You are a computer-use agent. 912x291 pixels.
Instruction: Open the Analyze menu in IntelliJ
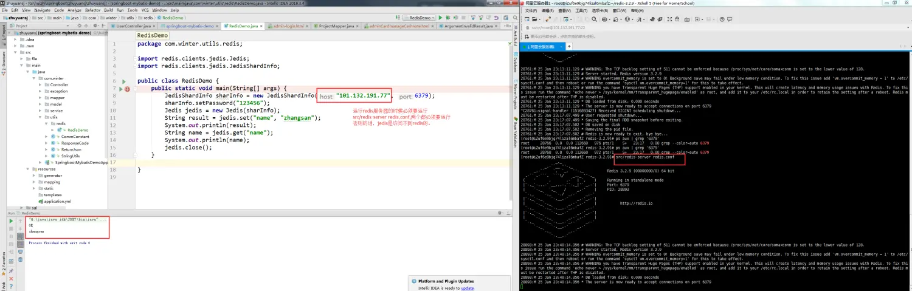pos(74,10)
